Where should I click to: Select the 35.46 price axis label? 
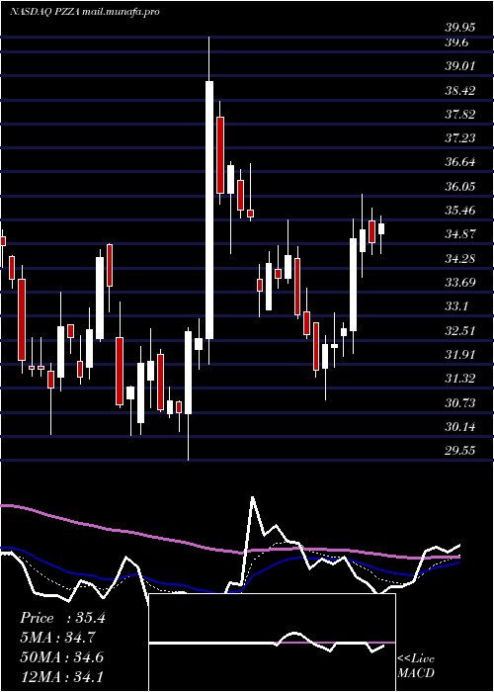click(x=460, y=210)
